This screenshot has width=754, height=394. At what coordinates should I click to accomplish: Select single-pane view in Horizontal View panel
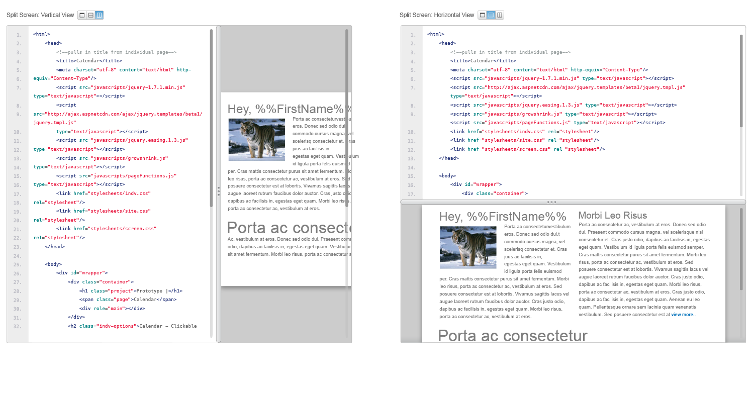(482, 15)
